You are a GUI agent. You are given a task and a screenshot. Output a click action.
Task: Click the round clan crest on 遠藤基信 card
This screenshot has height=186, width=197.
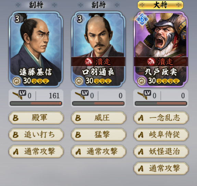click(17, 81)
